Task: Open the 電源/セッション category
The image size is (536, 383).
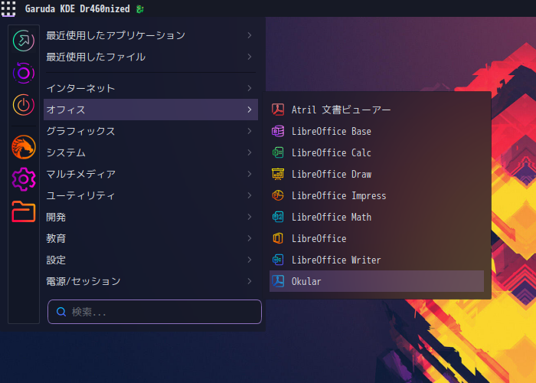Action: click(x=151, y=281)
